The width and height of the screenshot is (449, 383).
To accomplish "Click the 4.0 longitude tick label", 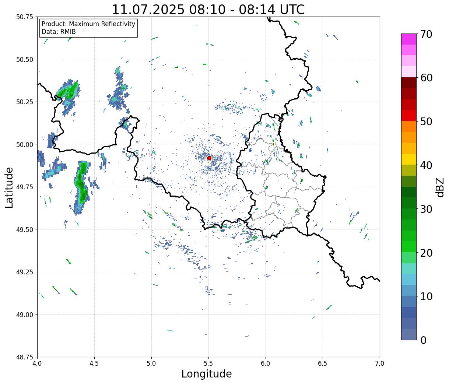I will 37,363.
